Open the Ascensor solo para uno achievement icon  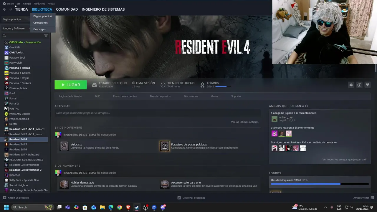pos(165,184)
